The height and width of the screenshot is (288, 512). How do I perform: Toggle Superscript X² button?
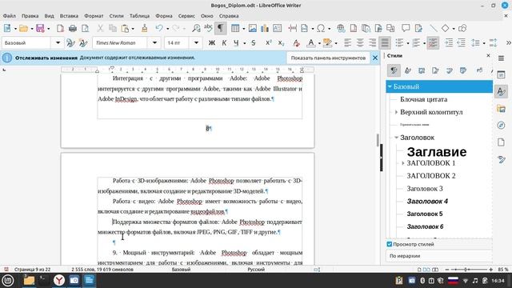[269, 42]
